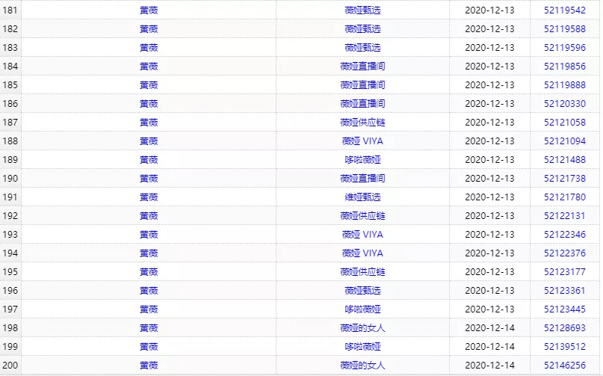
Task: Open applicant 黄薇 in row 184
Action: pyautogui.click(x=149, y=67)
